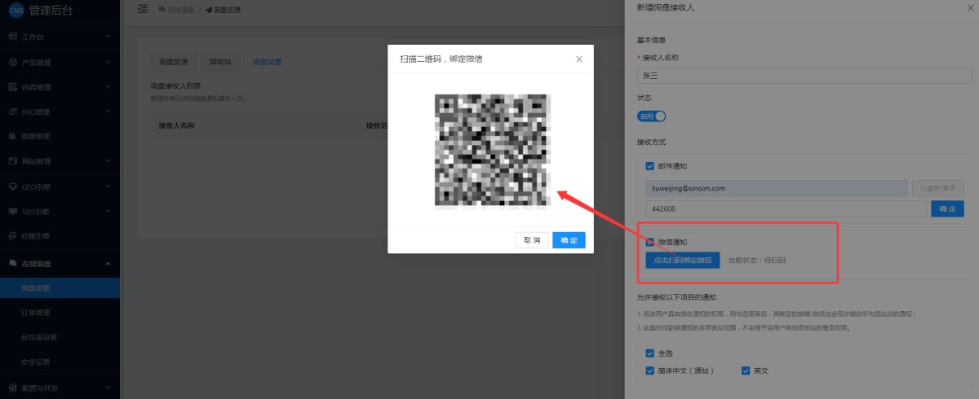Close the 新增询盘接收人 drawer
The image size is (979, 399).
(x=969, y=8)
